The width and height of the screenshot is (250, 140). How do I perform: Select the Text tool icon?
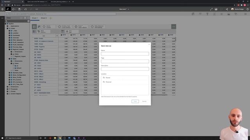tap(207, 14)
